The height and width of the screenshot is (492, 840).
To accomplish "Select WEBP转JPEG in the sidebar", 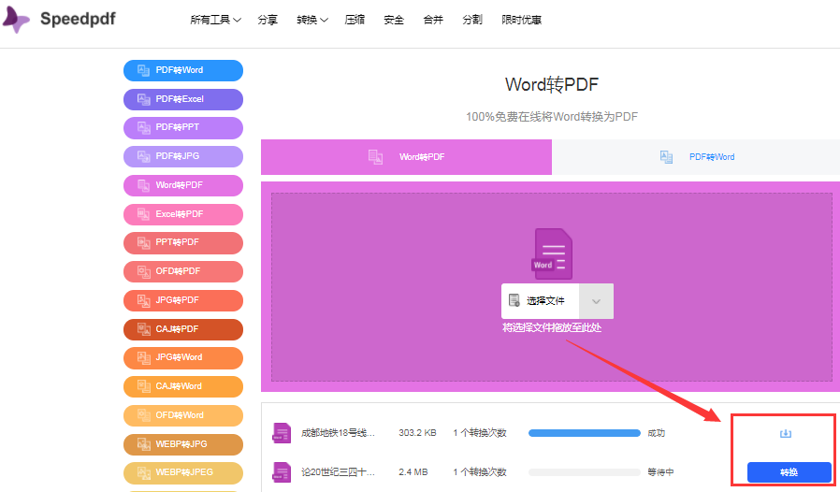I will 183,472.
